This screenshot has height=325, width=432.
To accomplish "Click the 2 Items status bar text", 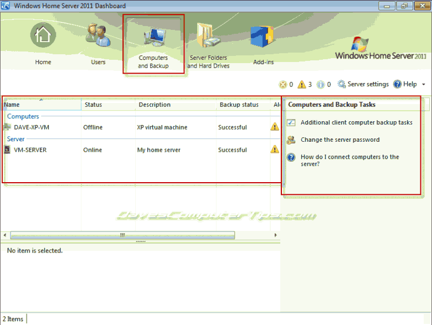I will (13, 319).
